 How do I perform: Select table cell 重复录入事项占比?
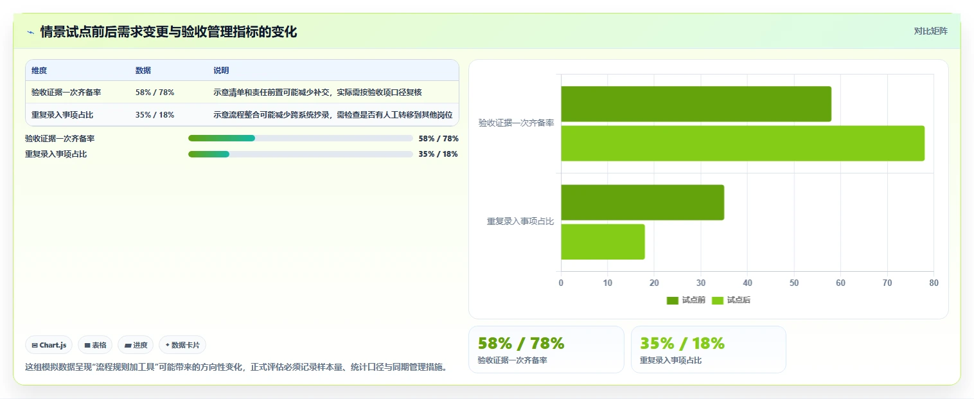click(x=62, y=115)
